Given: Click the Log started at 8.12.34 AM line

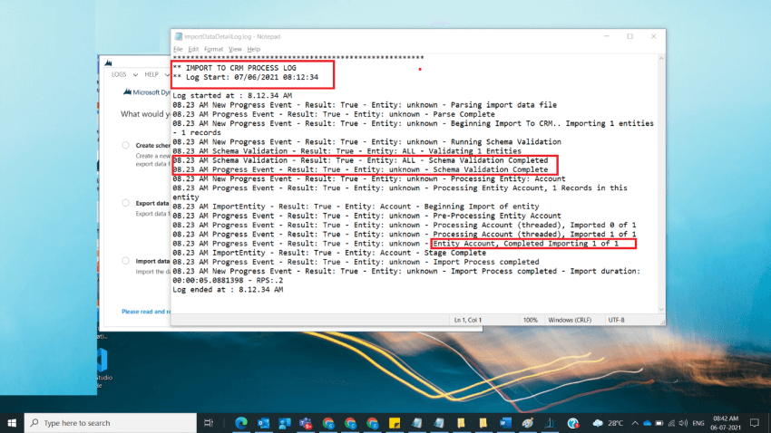Looking at the screenshot, I should pos(232,95).
